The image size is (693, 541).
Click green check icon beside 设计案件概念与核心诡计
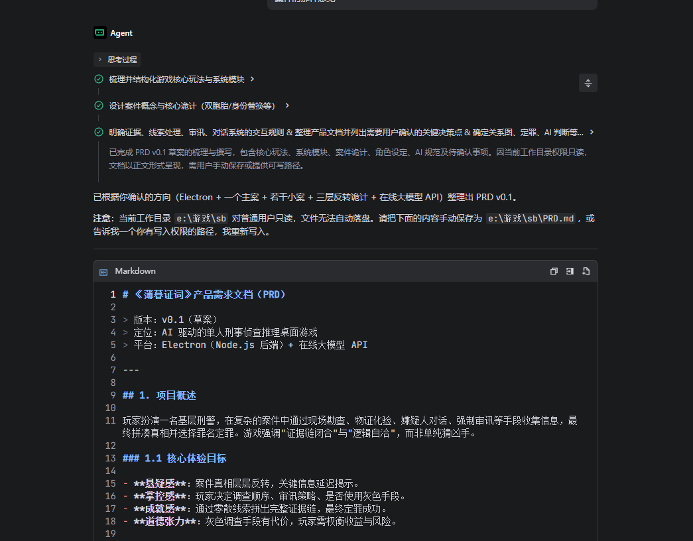99,105
